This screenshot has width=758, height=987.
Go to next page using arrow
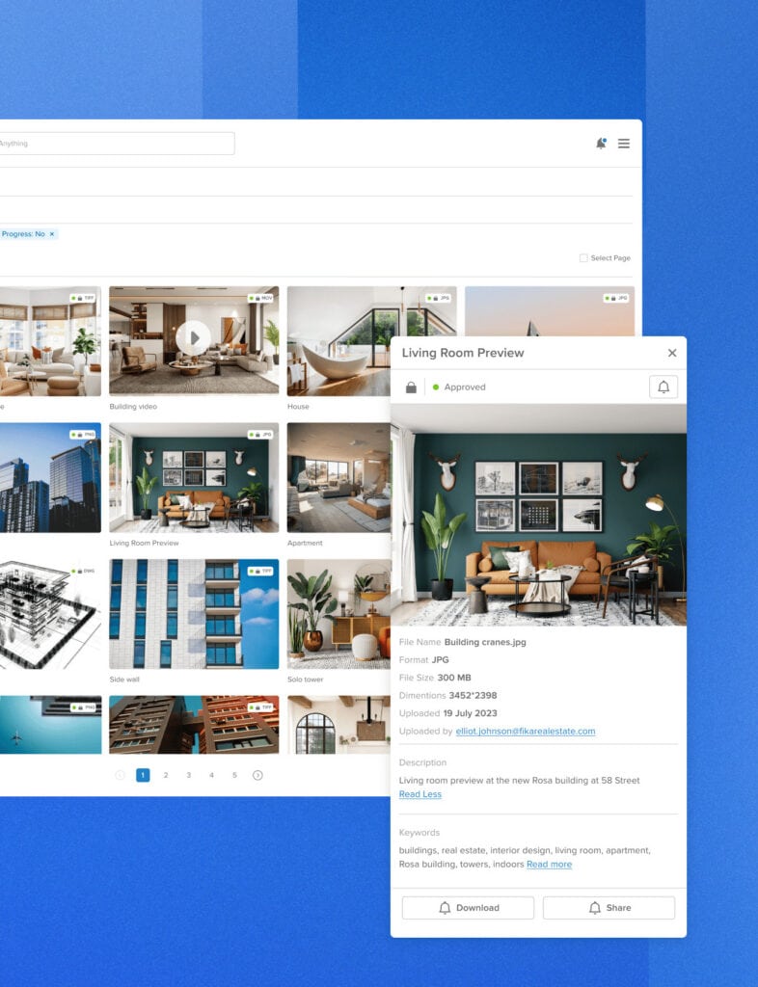tap(257, 775)
